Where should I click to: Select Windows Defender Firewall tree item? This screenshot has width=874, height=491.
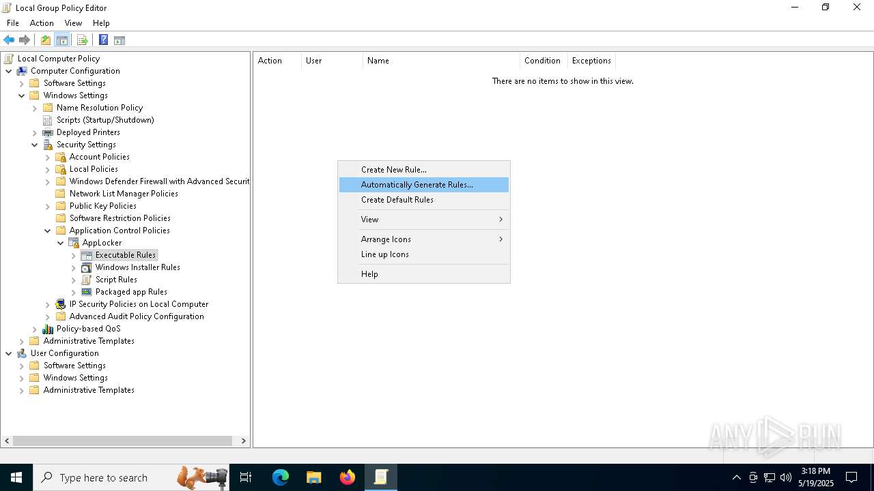tap(158, 181)
